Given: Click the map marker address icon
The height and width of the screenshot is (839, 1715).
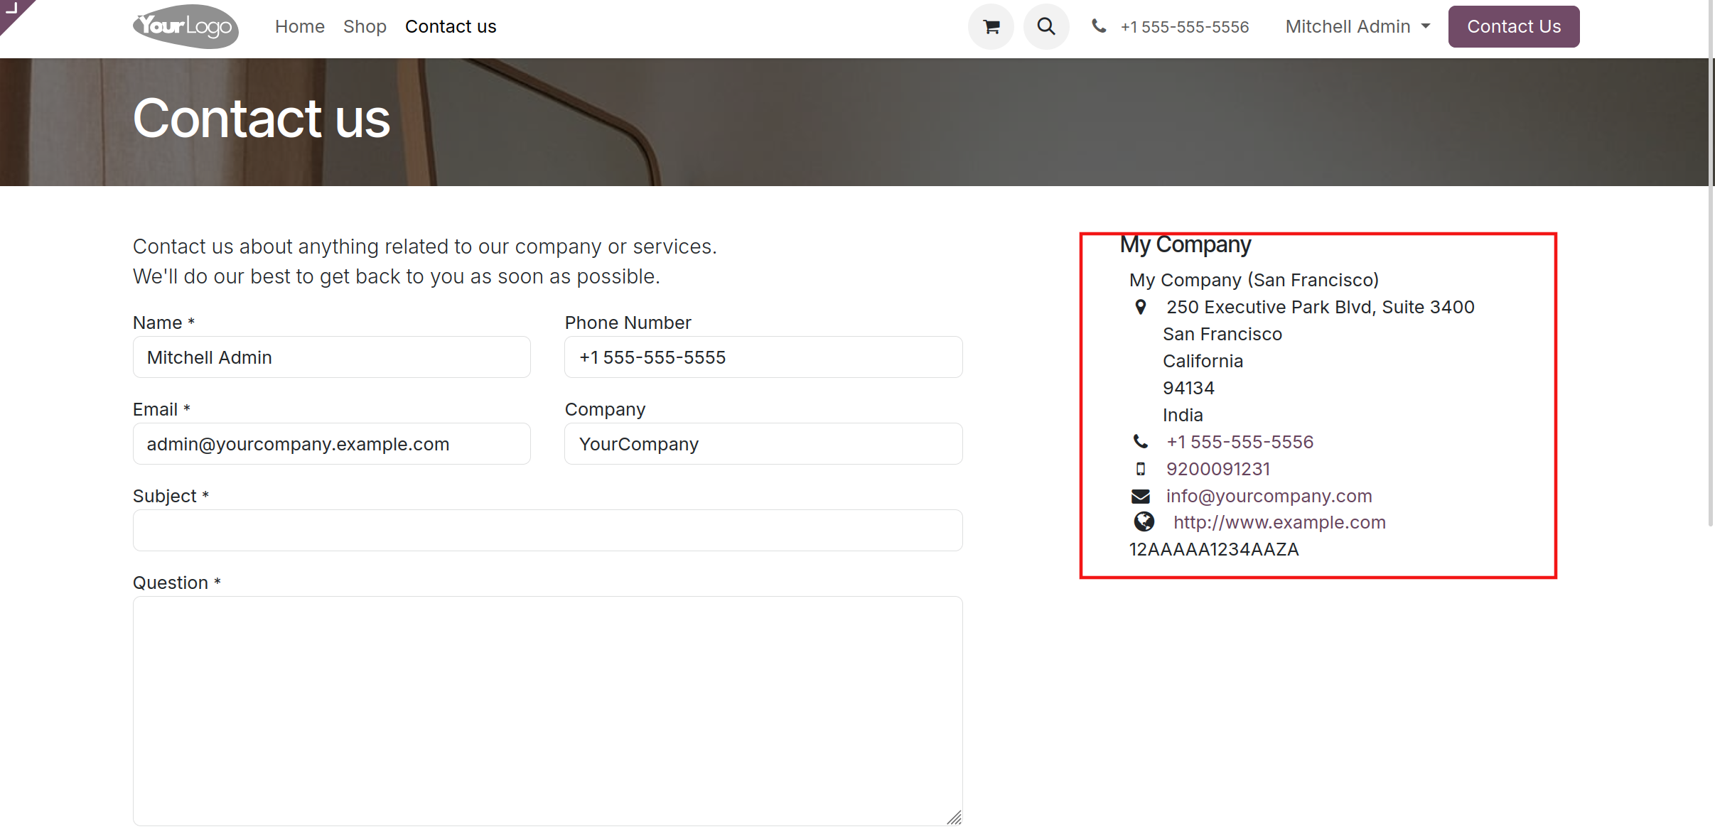Looking at the screenshot, I should pos(1141,307).
